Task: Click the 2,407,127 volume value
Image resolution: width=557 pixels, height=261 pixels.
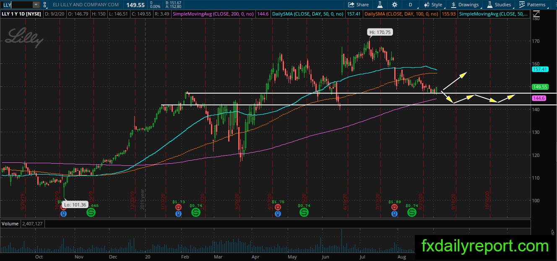Action: [x=32, y=224]
